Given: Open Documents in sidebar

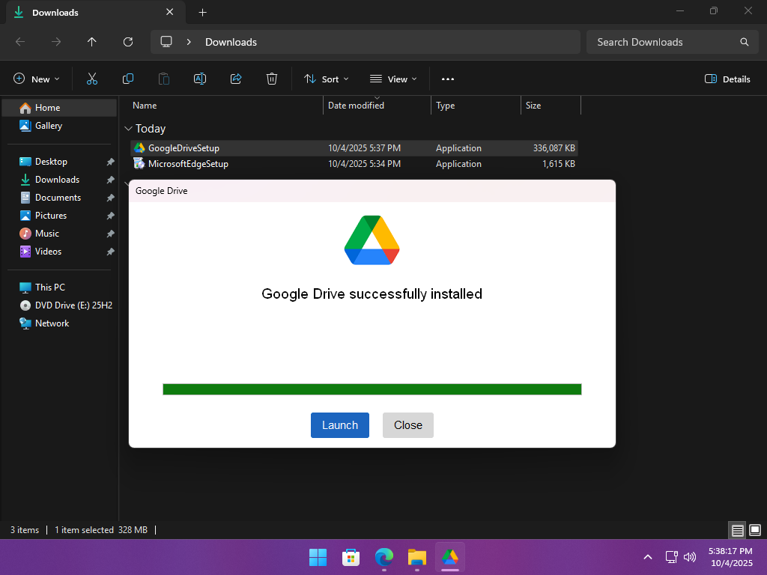Looking at the screenshot, I should (x=59, y=198).
